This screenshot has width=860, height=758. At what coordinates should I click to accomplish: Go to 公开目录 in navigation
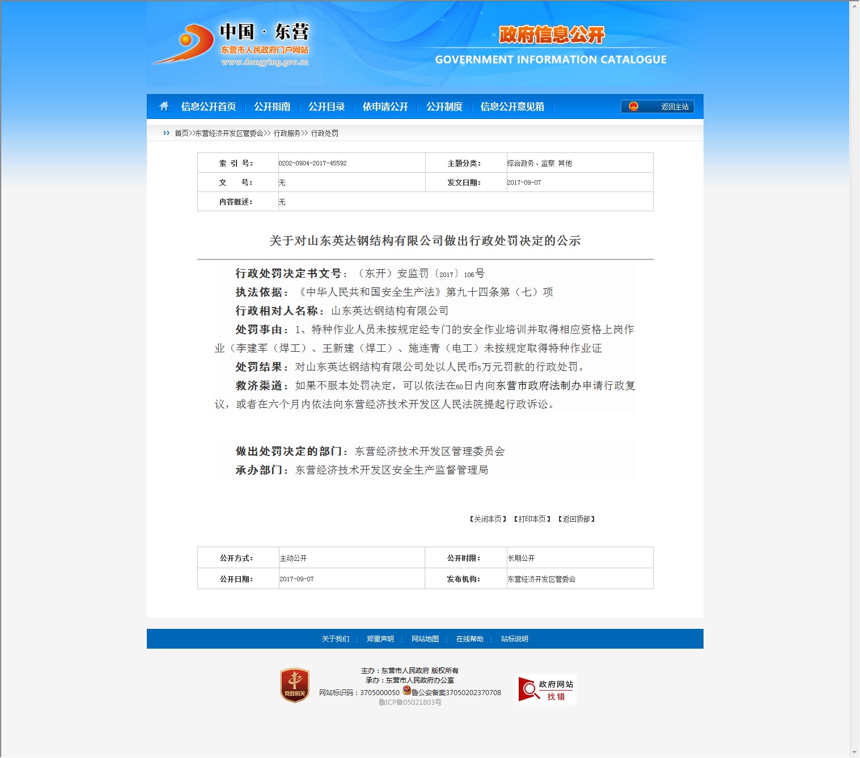(x=326, y=107)
